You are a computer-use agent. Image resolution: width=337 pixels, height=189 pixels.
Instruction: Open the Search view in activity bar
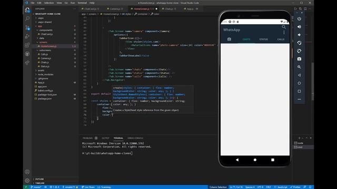point(27,19)
